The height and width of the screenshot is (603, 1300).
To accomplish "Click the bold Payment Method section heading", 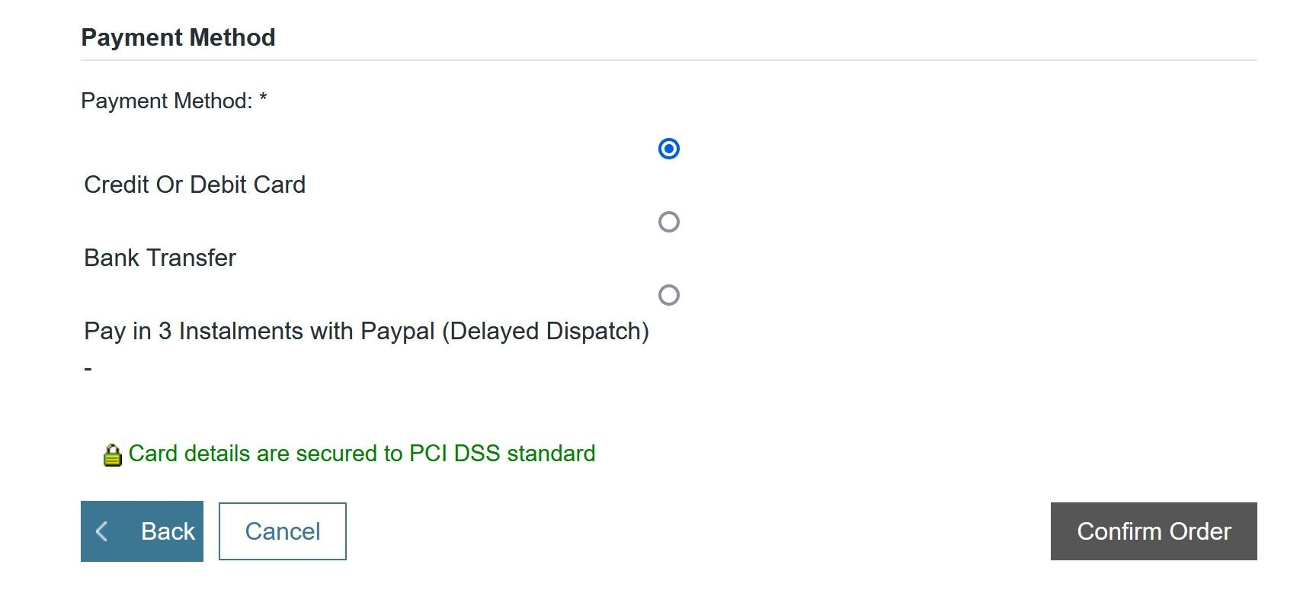I will tap(178, 37).
